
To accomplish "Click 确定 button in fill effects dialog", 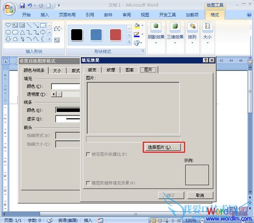I will coord(171,195).
